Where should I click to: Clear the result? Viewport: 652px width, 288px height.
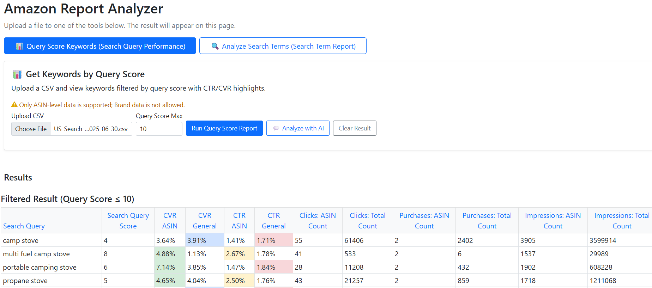[355, 128]
